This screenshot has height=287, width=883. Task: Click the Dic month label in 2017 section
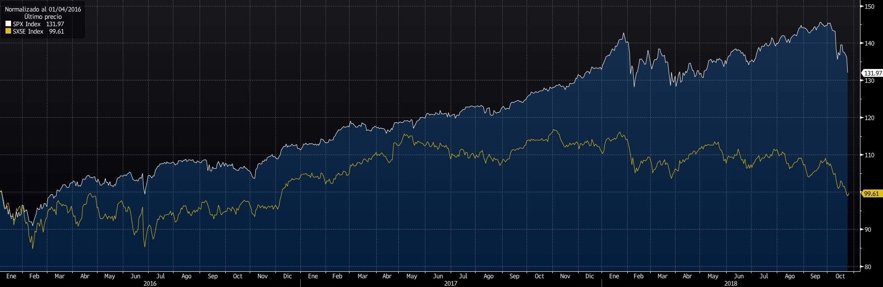pyautogui.click(x=590, y=276)
